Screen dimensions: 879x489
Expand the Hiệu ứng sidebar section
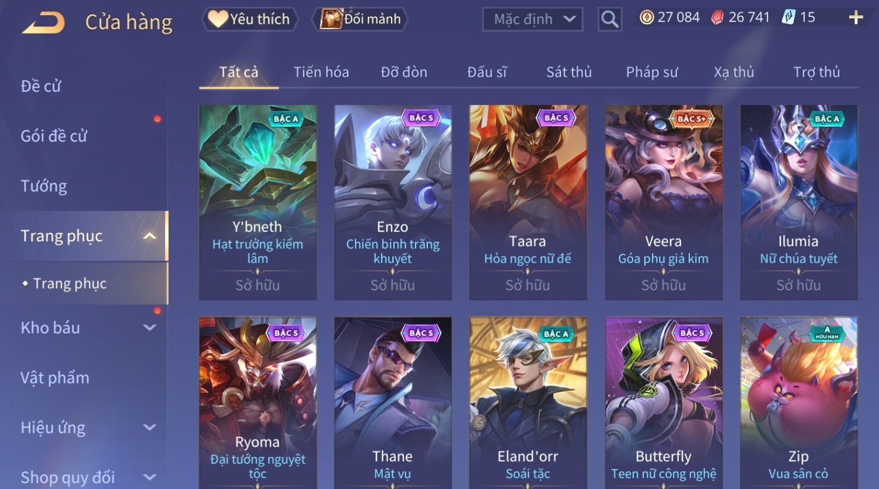149,427
